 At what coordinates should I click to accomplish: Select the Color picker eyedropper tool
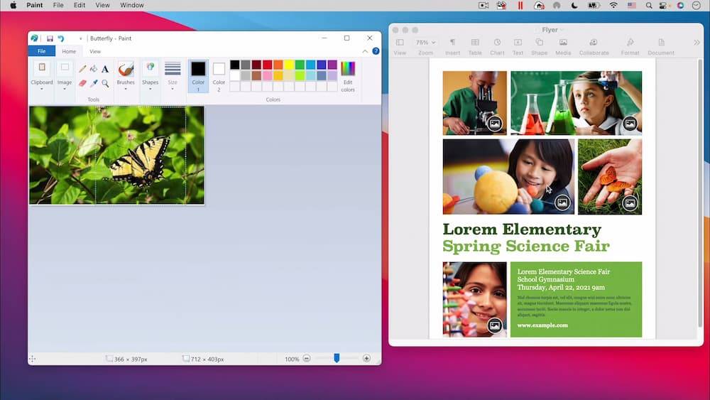[x=94, y=83]
